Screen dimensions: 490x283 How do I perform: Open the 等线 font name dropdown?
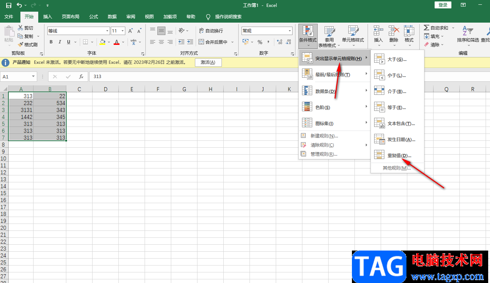pyautogui.click(x=107, y=31)
